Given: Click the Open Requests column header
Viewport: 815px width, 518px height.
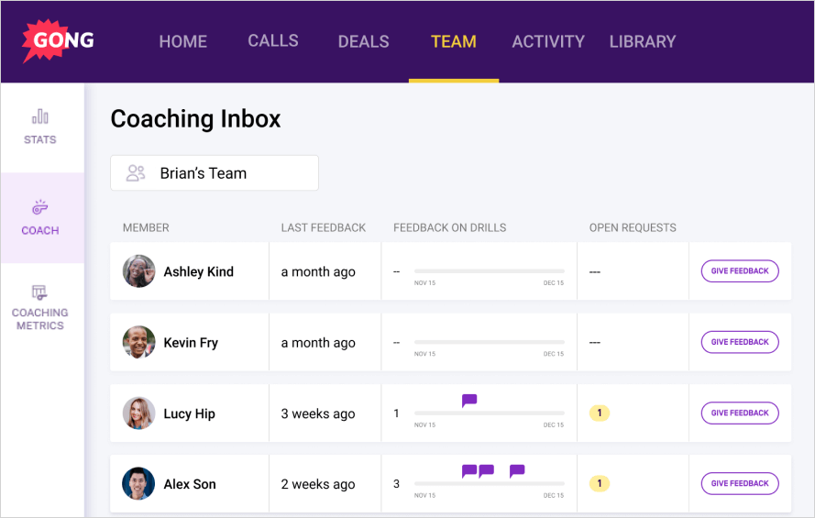Looking at the screenshot, I should [x=633, y=227].
